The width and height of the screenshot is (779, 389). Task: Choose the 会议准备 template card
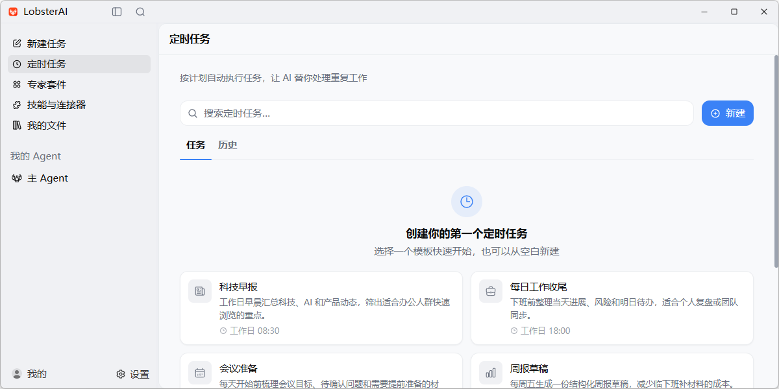coord(321,371)
